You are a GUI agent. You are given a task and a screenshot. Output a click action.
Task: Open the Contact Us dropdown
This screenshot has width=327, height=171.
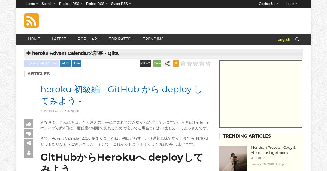268,4
